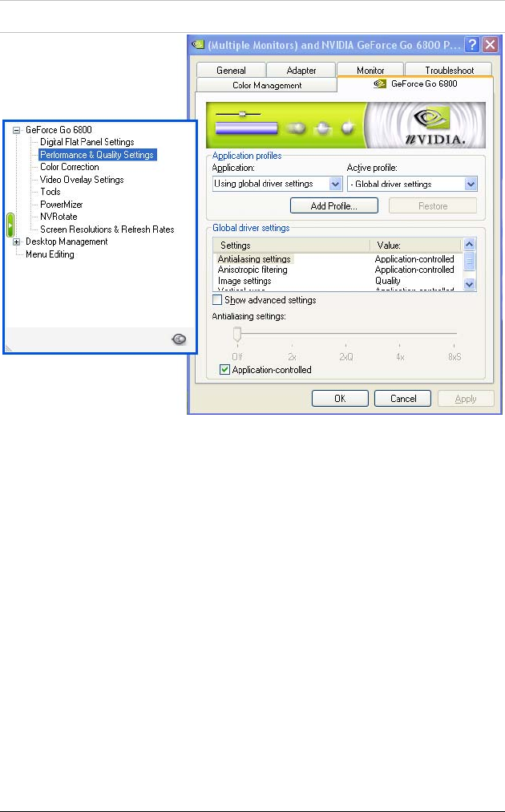Switch to the Adapter tab
Viewport: 505px width, 812px height.
pos(301,70)
